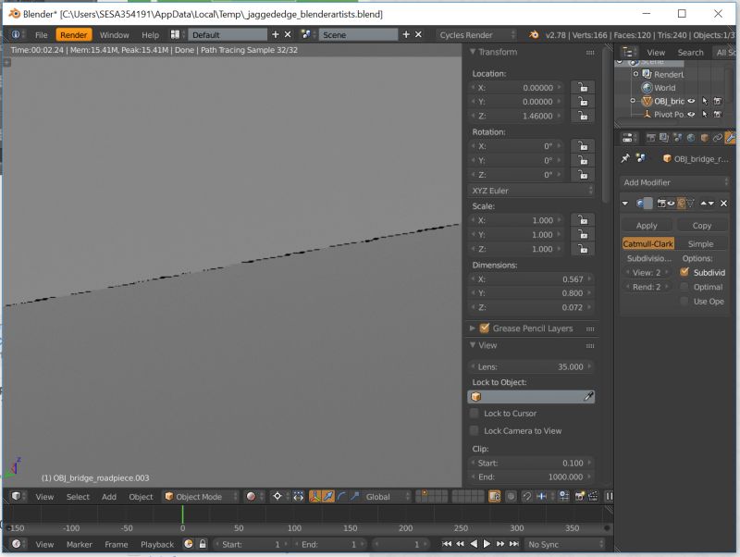
Task: Enable the snap magnet in the 3D viewport header
Action: click(527, 497)
